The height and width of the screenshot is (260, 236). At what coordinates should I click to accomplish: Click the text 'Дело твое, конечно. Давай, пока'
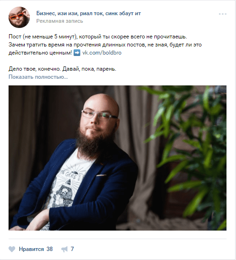click(x=62, y=69)
